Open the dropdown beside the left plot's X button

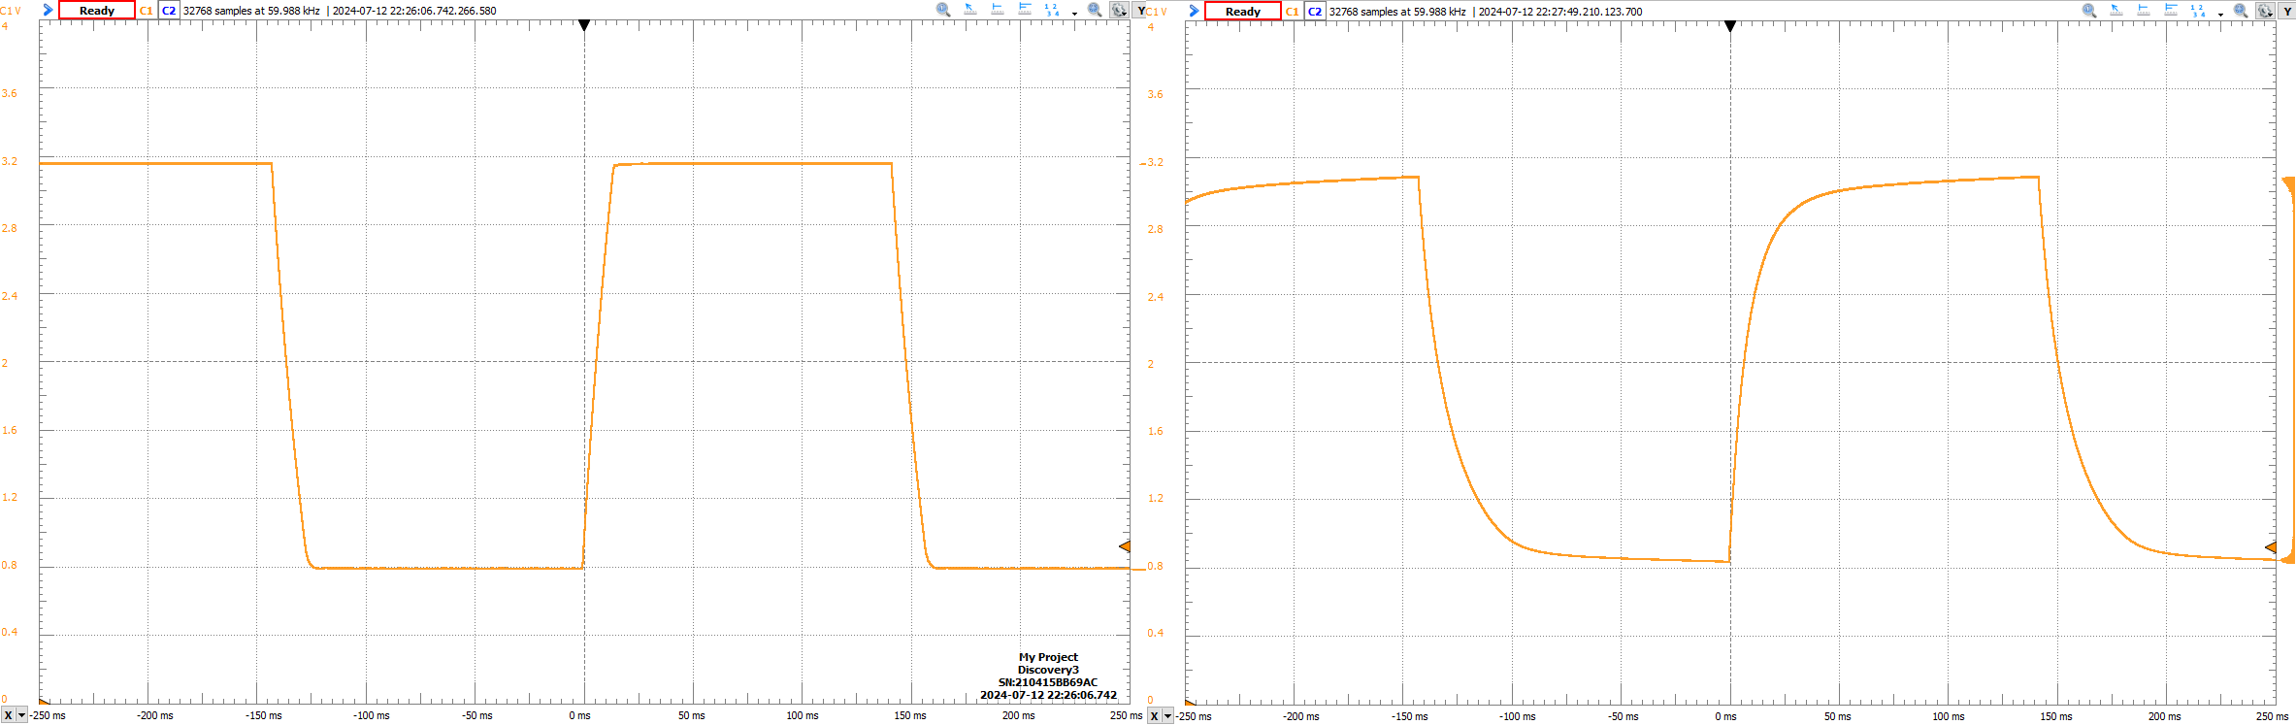point(21,715)
